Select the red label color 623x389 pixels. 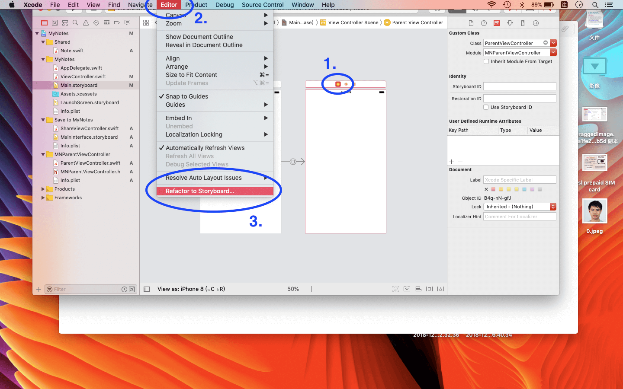493,189
